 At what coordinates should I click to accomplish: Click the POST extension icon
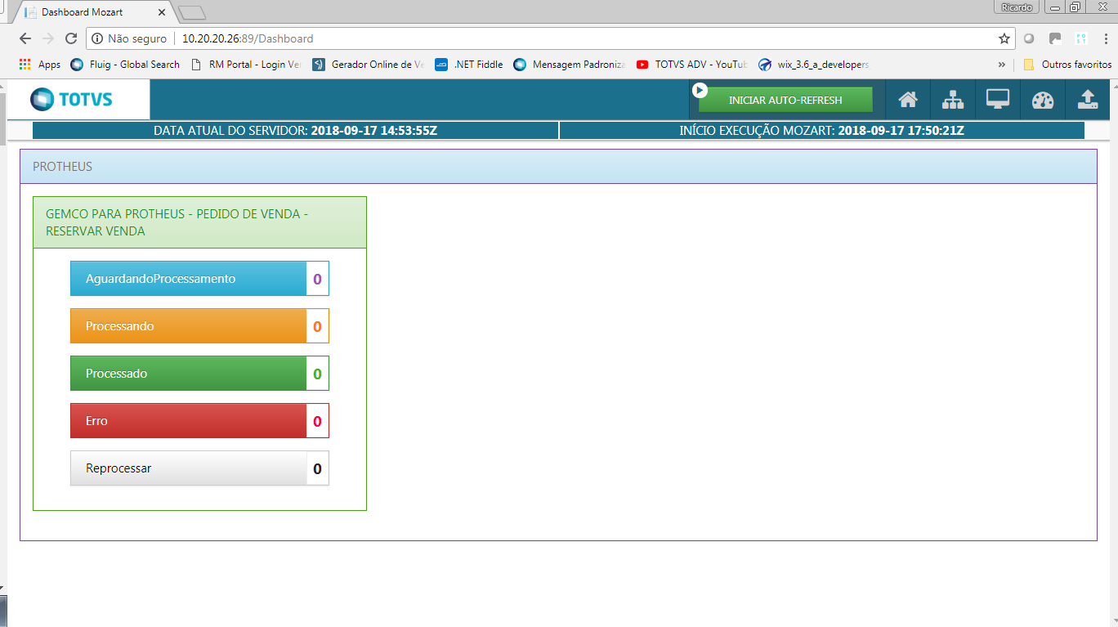tap(1081, 38)
